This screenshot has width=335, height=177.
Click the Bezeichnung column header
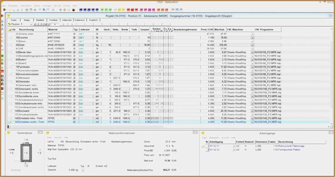click(27, 30)
